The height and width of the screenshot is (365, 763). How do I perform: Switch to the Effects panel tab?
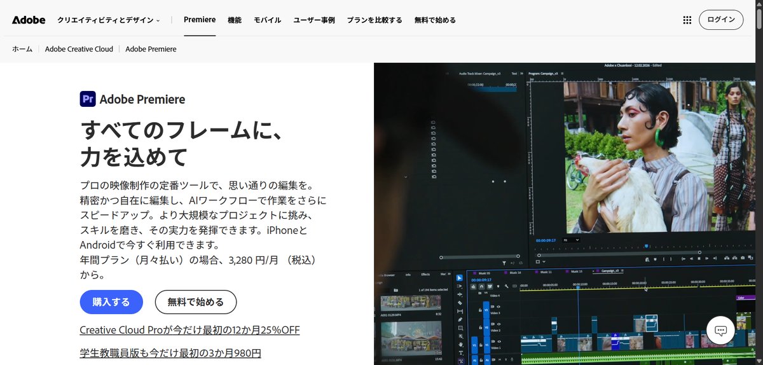[425, 275]
